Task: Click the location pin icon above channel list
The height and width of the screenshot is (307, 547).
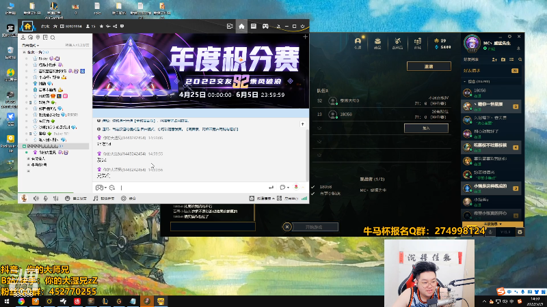Action: [38, 38]
